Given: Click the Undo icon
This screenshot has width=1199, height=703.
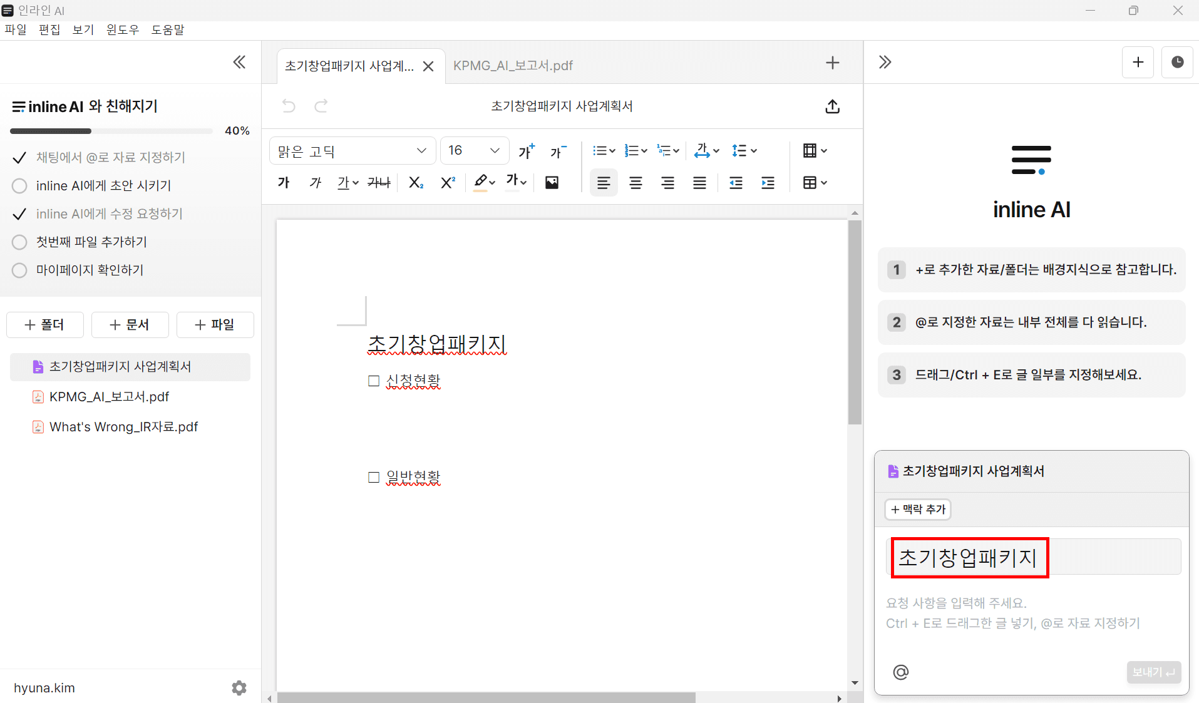Looking at the screenshot, I should (x=288, y=106).
